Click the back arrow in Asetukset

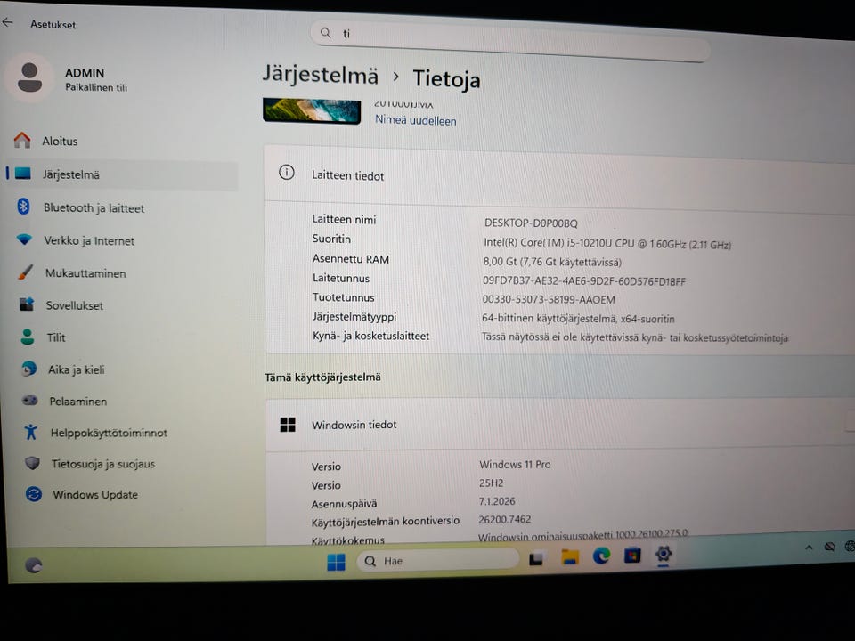click(7, 22)
